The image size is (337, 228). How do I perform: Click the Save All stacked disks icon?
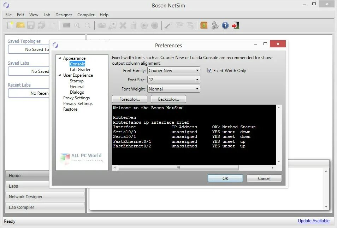(41, 25)
